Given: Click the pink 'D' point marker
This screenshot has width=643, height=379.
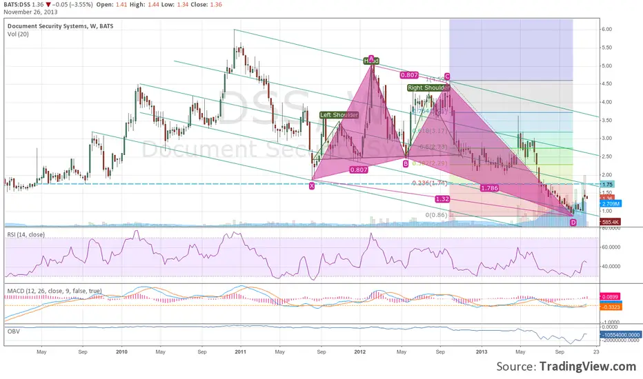Looking at the screenshot, I should (x=573, y=223).
